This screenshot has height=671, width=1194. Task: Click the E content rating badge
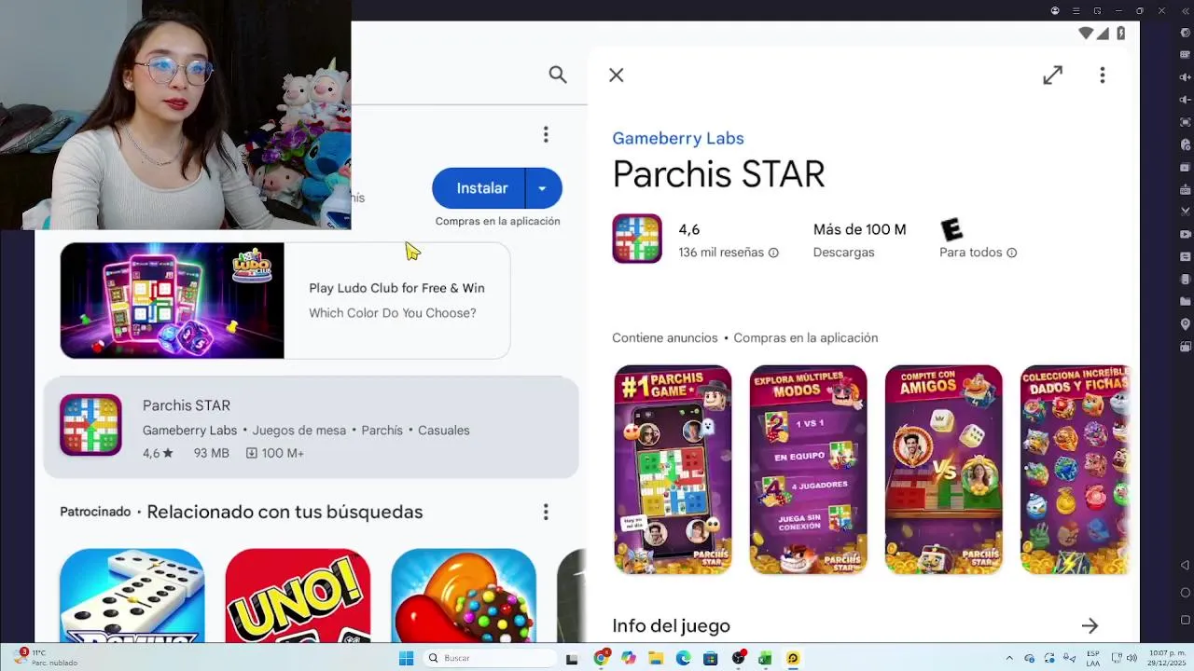point(951,229)
